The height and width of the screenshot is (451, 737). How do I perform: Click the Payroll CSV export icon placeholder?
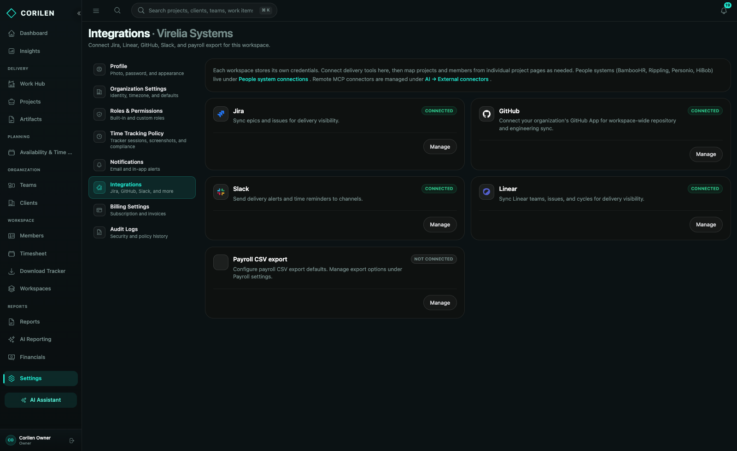click(221, 262)
